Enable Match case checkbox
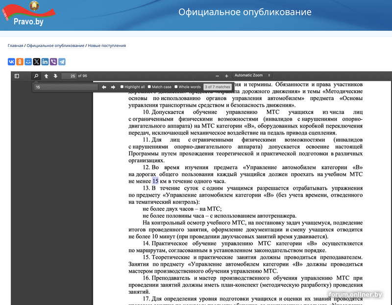This screenshot has height=305, width=392. click(149, 87)
